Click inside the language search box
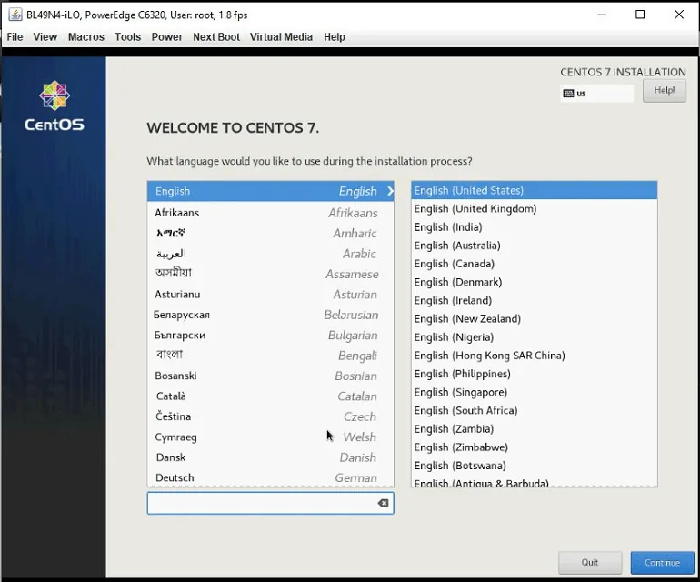 click(271, 504)
